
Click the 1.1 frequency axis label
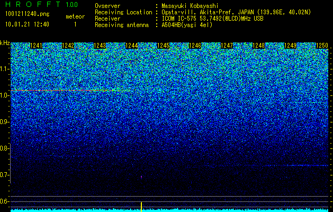coord(4,69)
